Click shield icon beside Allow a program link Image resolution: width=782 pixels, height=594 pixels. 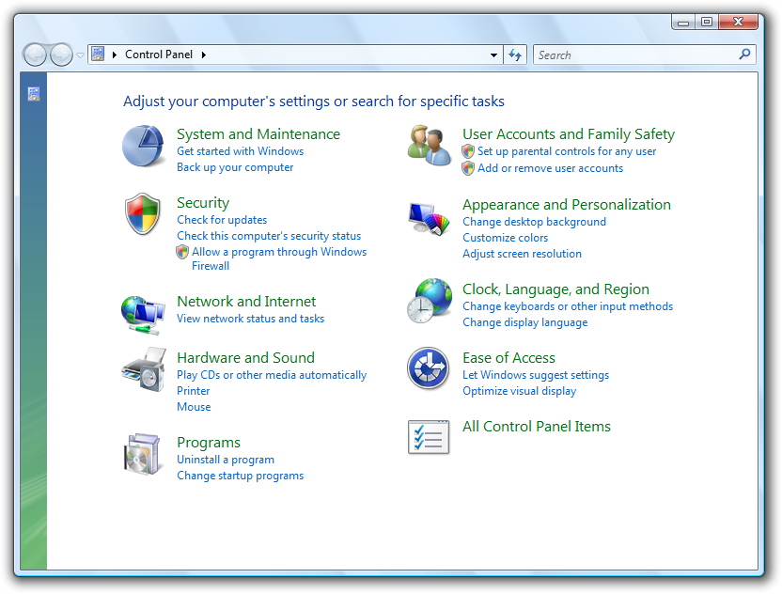click(182, 252)
